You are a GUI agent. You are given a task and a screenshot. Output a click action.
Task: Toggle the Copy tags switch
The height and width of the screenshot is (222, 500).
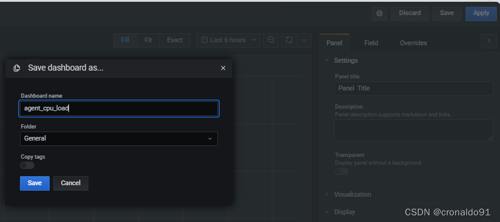coord(27,165)
